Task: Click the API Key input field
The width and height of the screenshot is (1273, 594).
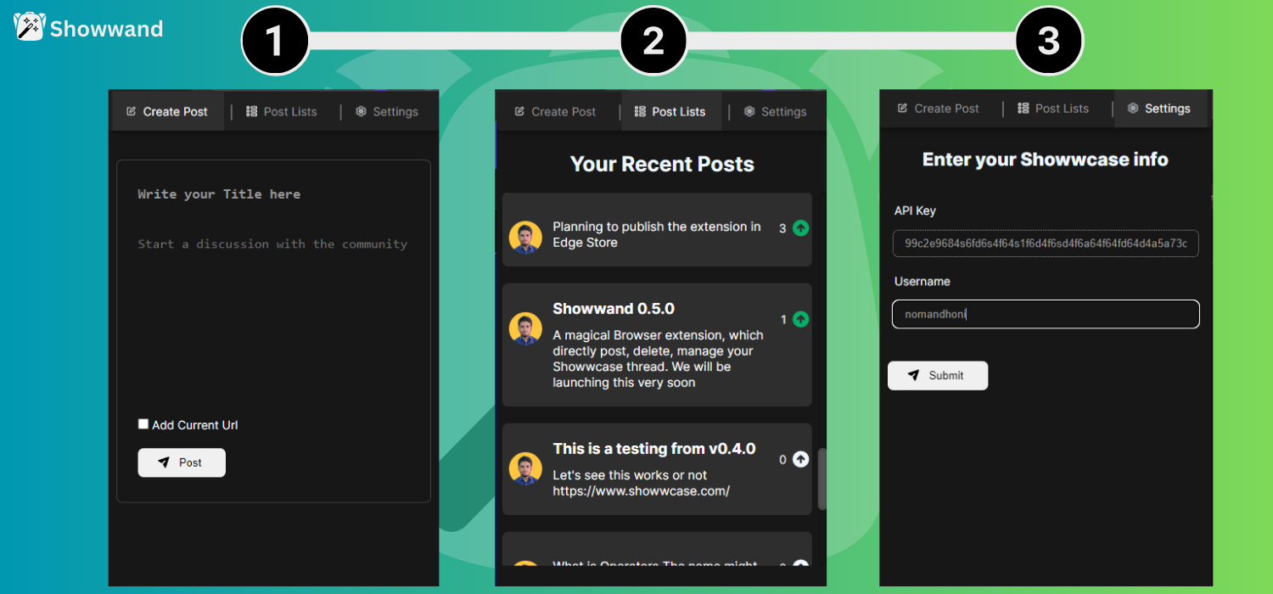Action: (x=1045, y=244)
